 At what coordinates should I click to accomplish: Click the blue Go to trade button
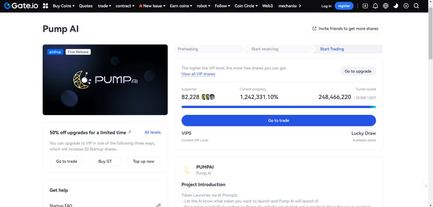(279, 120)
